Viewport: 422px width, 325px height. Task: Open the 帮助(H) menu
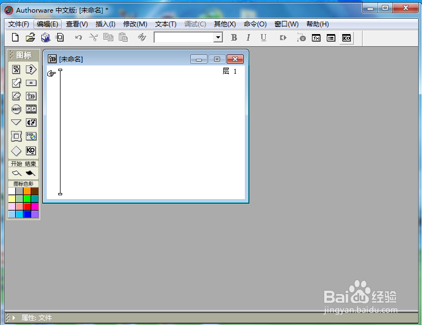pyautogui.click(x=317, y=24)
